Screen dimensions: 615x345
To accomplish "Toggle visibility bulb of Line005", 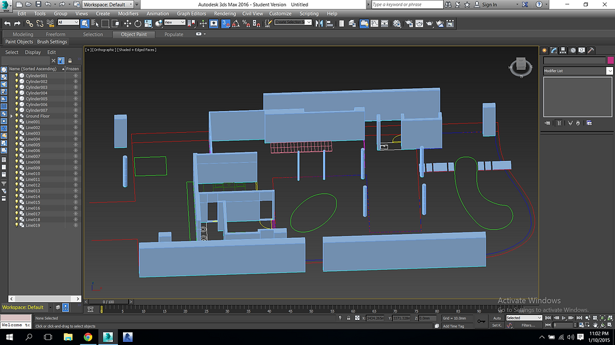I will tap(16, 145).
